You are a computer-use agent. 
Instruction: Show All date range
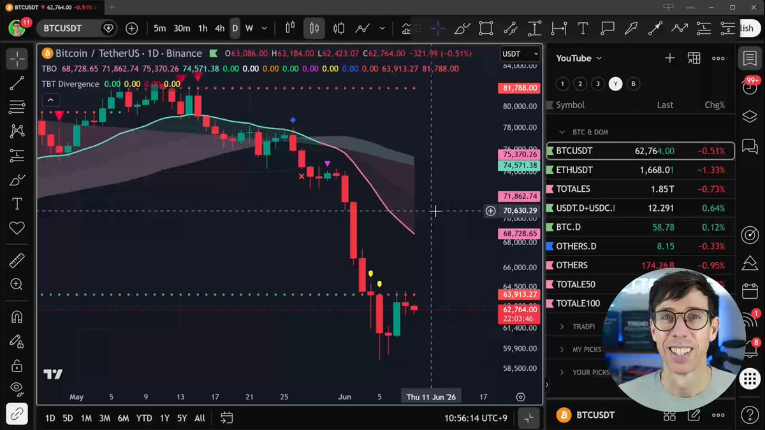point(200,418)
